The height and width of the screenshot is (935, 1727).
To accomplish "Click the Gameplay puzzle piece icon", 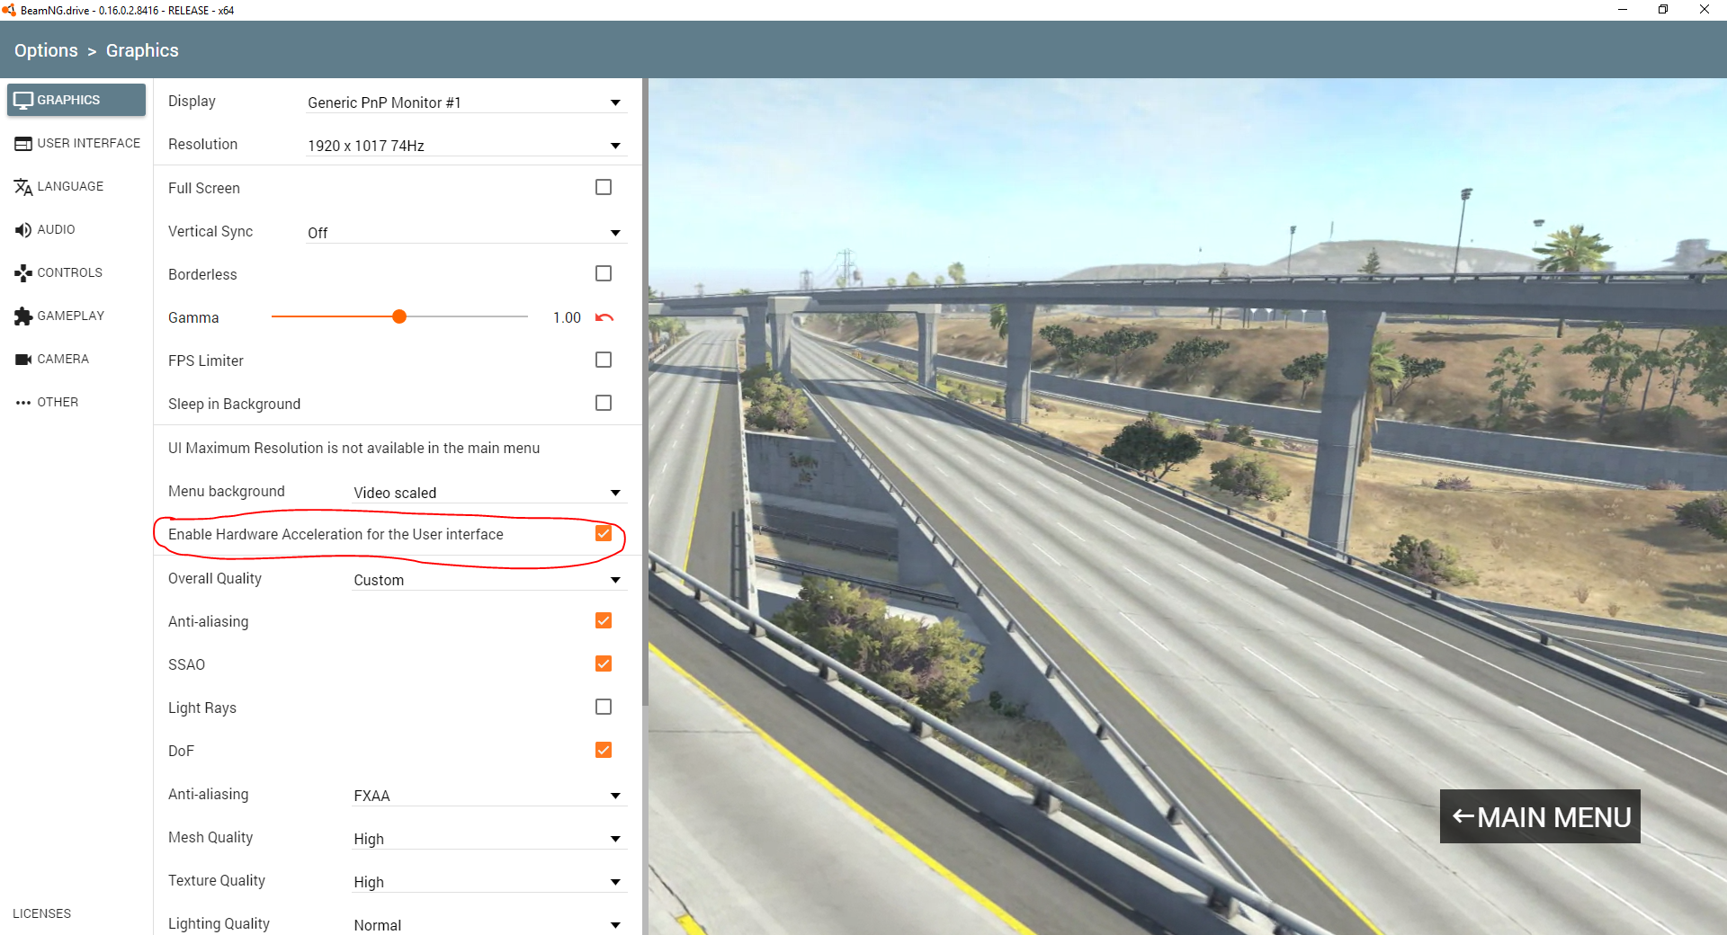I will point(23,316).
